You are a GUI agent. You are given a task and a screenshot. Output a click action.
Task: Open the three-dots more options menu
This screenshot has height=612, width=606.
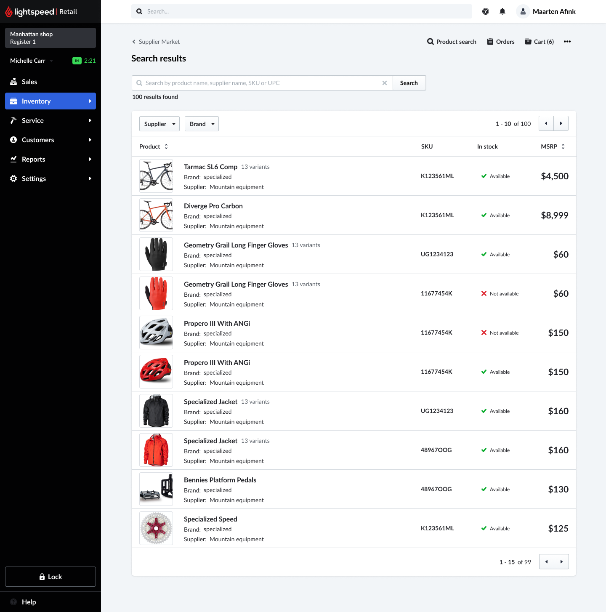click(567, 41)
